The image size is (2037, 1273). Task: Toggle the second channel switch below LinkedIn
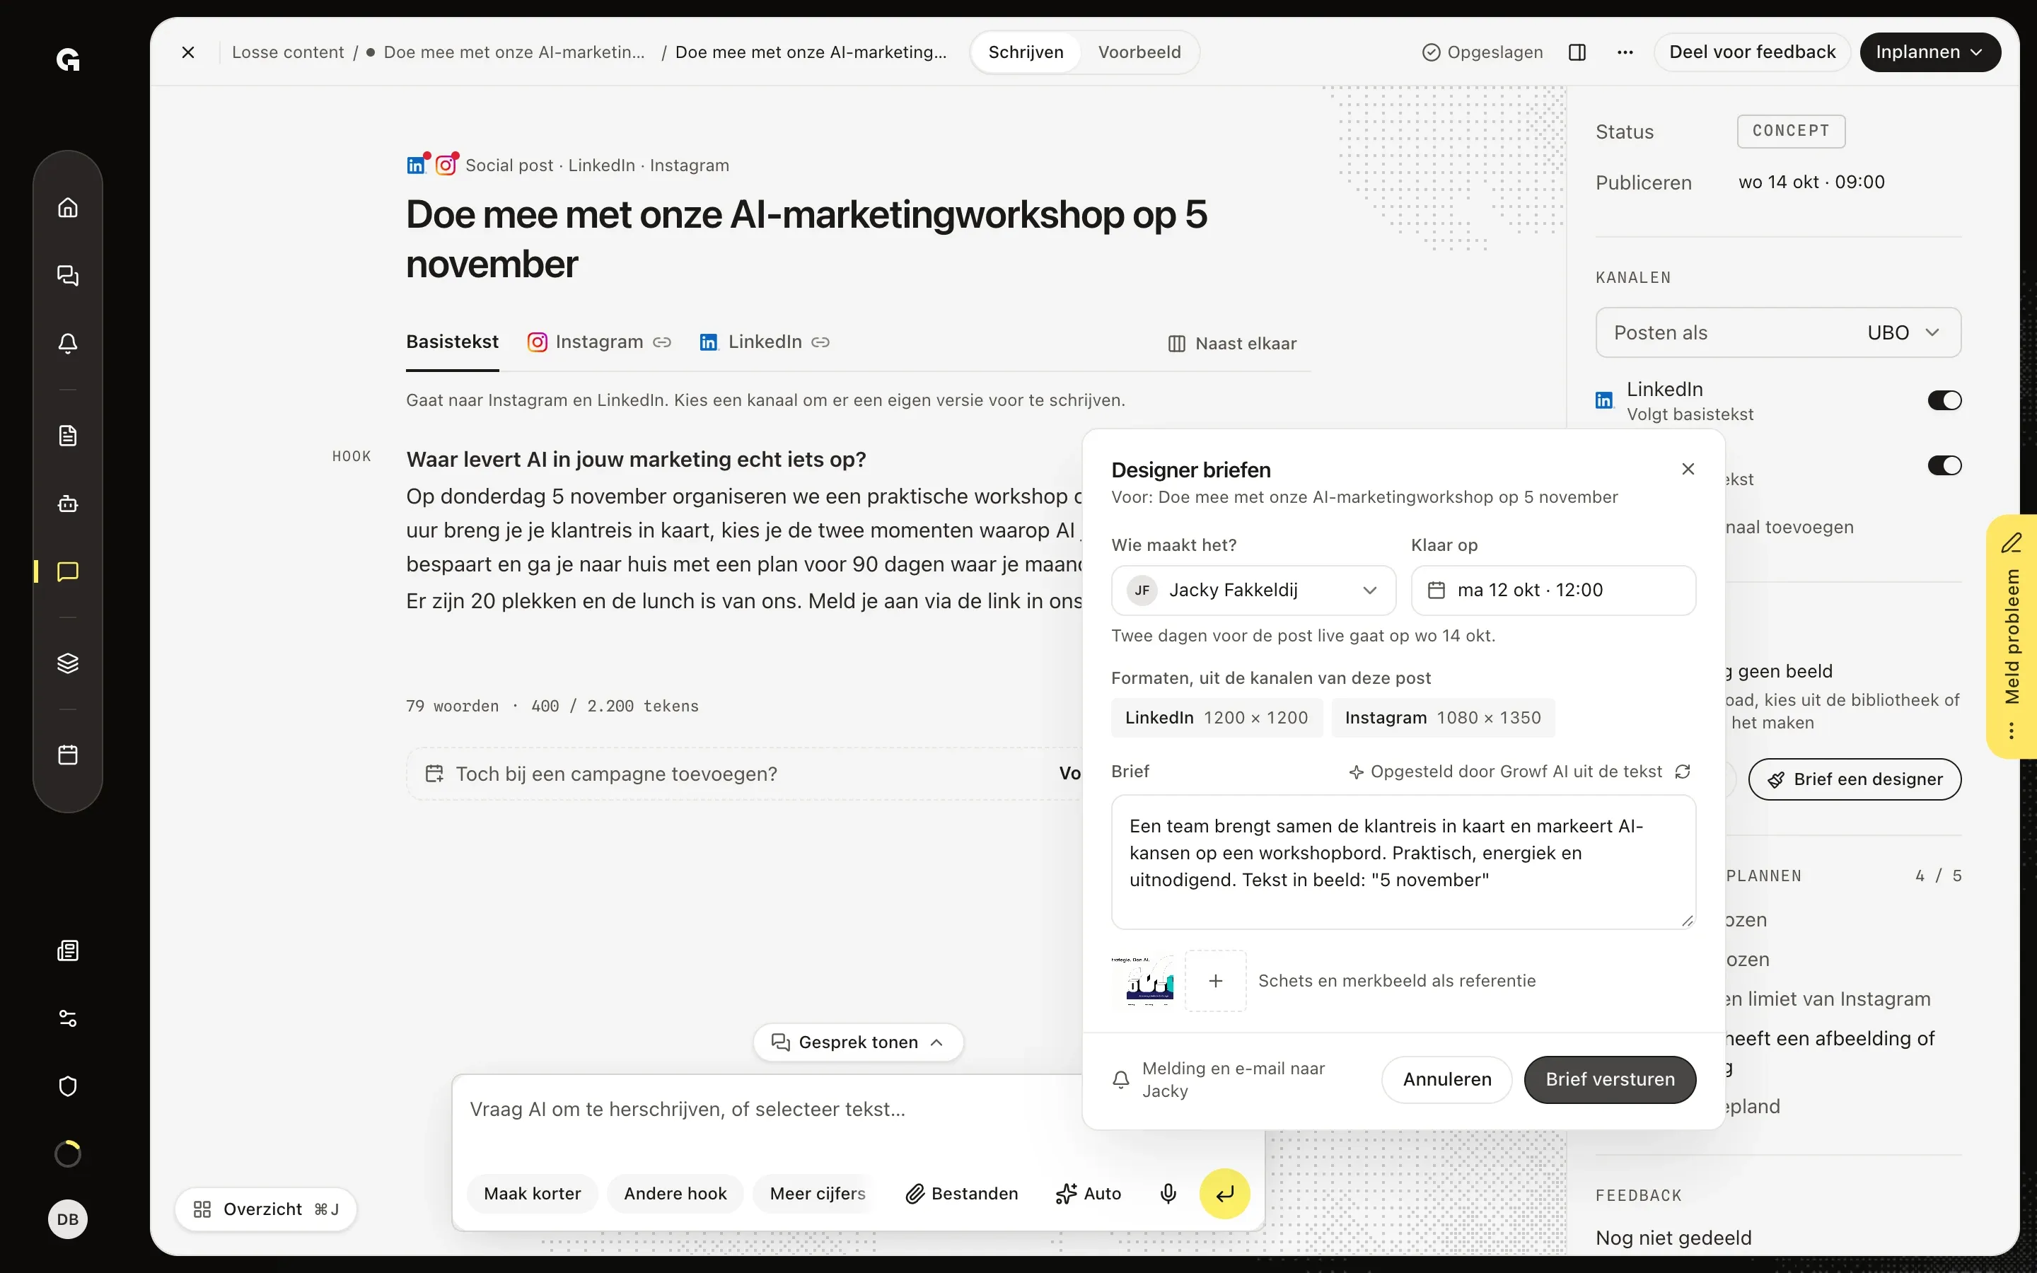tap(1944, 465)
